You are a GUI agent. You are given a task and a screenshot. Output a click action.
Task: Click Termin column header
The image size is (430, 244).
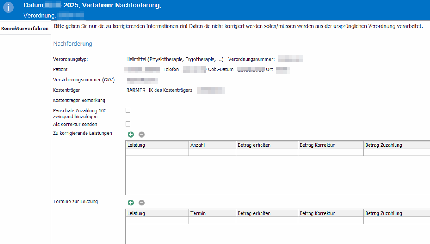212,213
